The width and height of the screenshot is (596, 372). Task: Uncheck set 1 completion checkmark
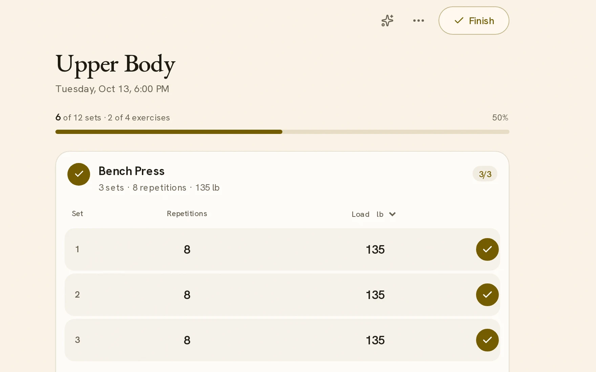coord(487,249)
